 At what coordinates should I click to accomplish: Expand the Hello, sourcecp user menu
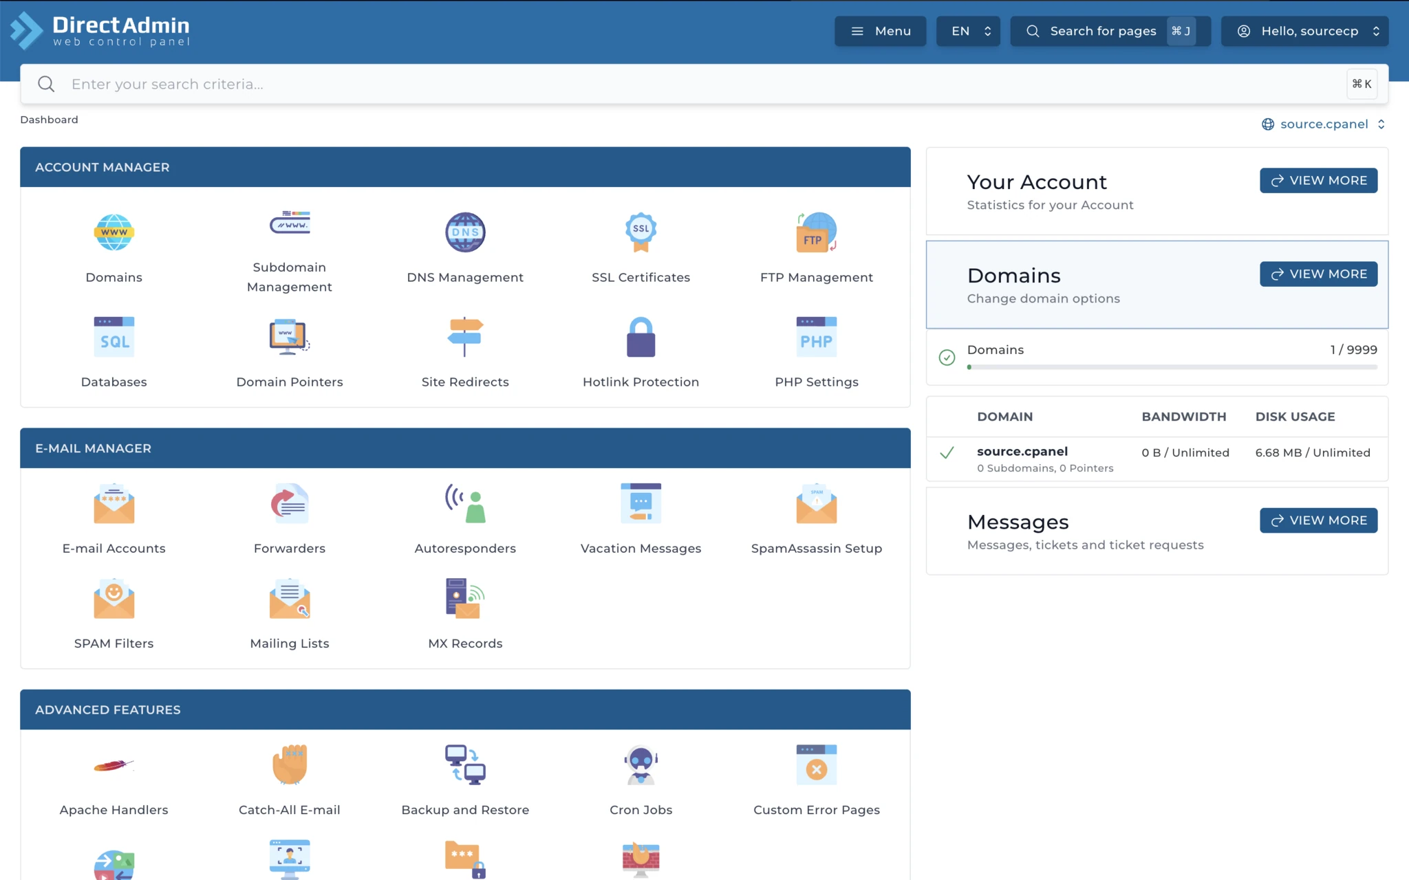pyautogui.click(x=1304, y=31)
